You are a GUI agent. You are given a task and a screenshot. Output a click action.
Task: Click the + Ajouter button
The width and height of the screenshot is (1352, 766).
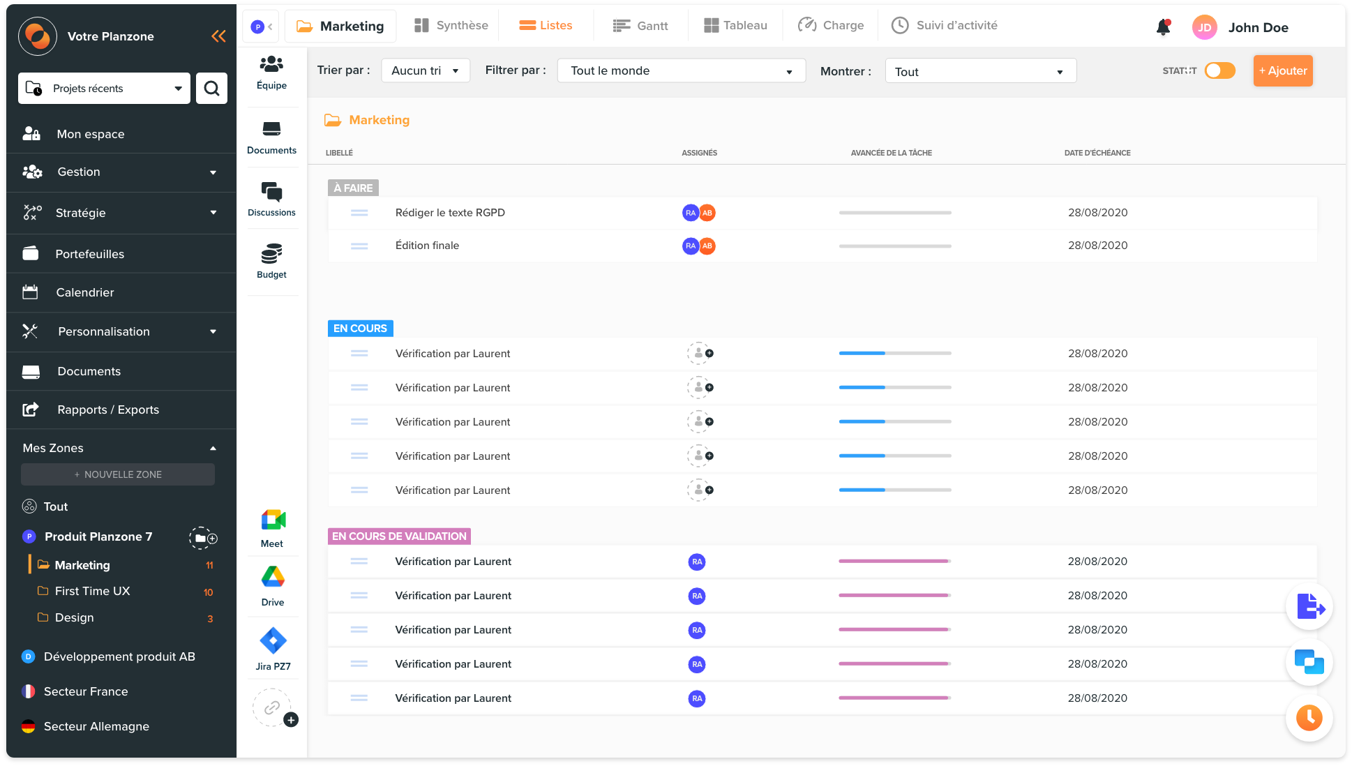[1282, 70]
